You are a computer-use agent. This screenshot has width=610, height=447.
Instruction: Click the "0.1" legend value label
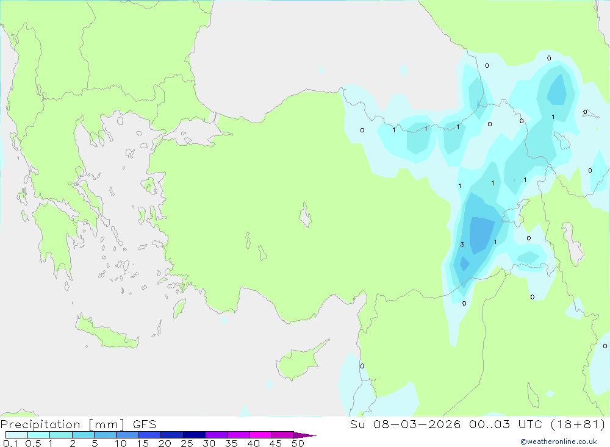(10, 443)
